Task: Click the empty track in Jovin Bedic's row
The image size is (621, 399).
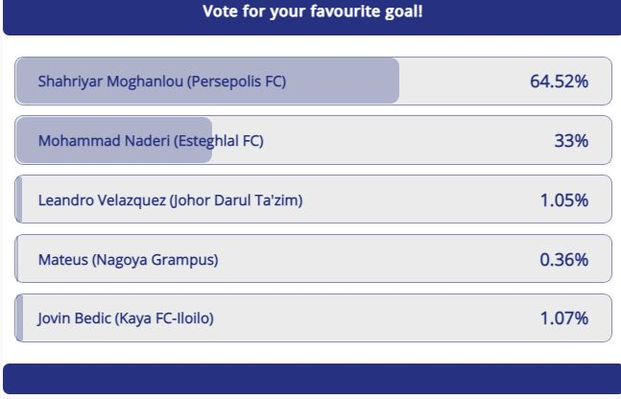Action: pos(384,318)
